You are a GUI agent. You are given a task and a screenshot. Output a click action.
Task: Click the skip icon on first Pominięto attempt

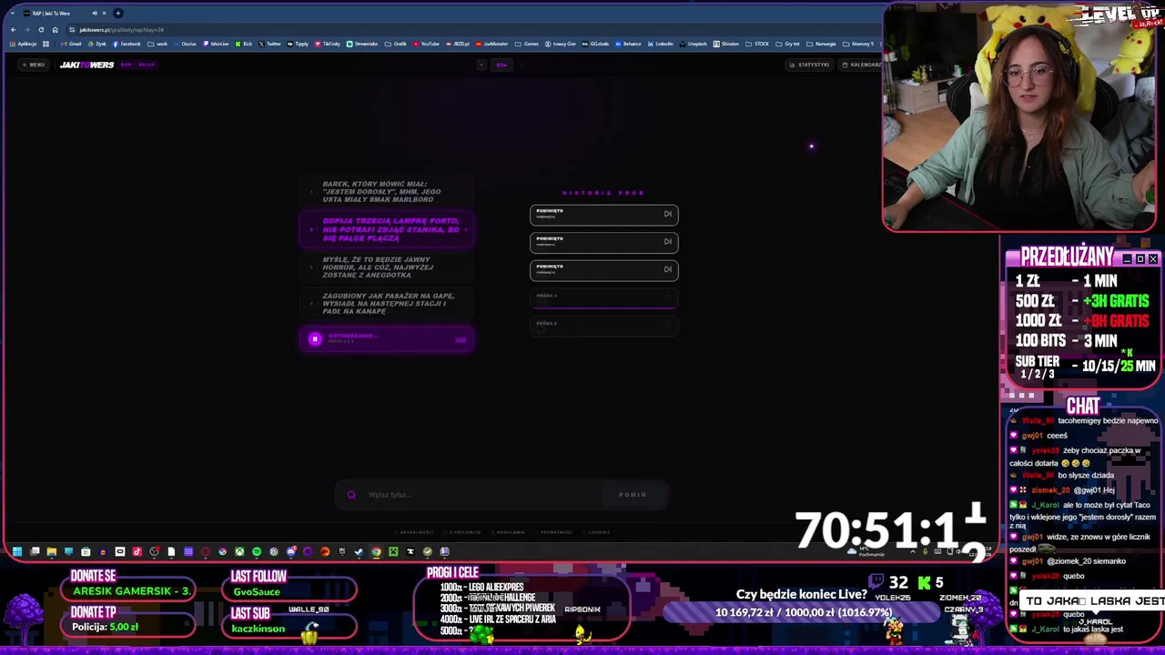pyautogui.click(x=667, y=215)
